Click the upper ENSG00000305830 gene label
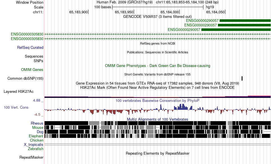 (x=27, y=34)
